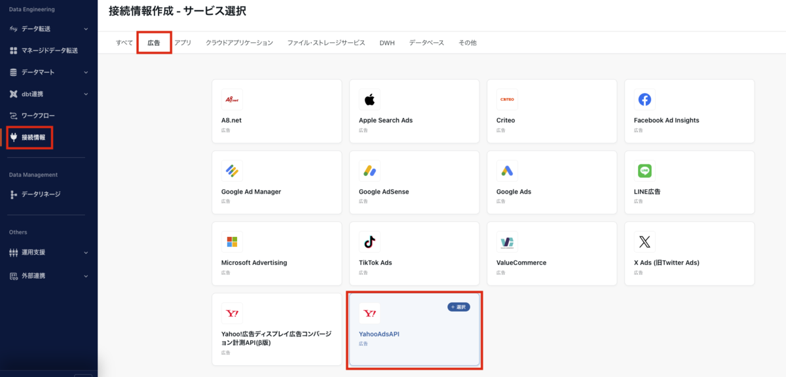The image size is (786, 377).
Task: Click the Criteo logo icon
Action: [507, 99]
